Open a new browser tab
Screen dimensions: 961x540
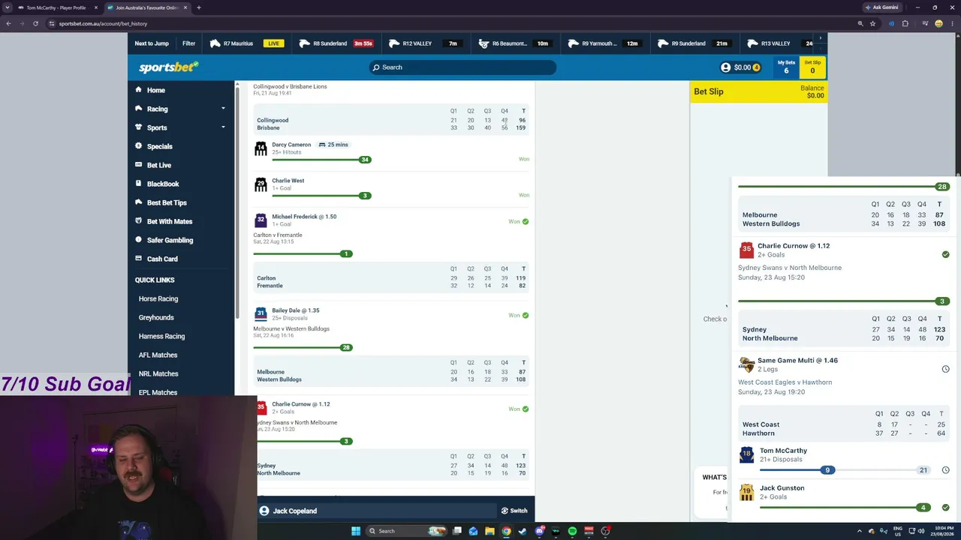[x=198, y=7]
